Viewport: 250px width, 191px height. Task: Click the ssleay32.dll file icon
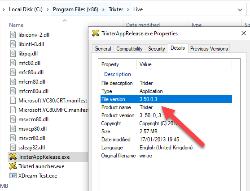(x=13, y=147)
